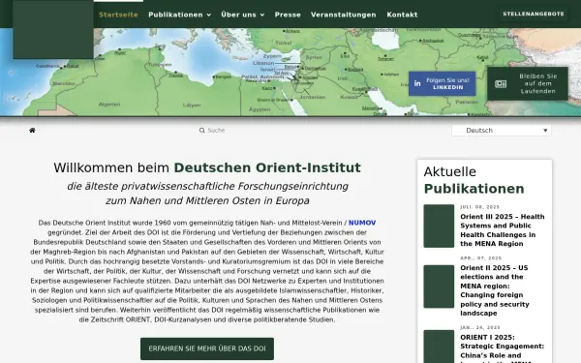Open Orient II 2025 publication thumbnail
Screen dimensions: 581x363
(439, 287)
